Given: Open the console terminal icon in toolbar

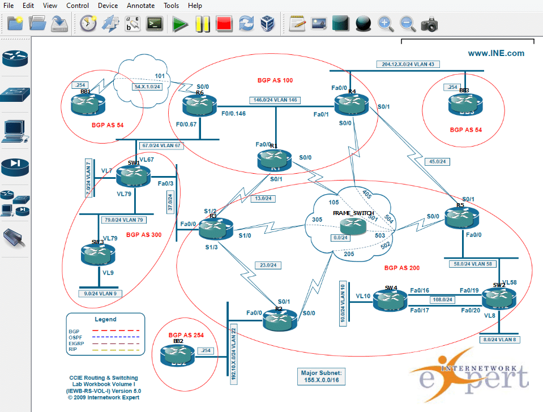Looking at the screenshot, I should pos(154,24).
